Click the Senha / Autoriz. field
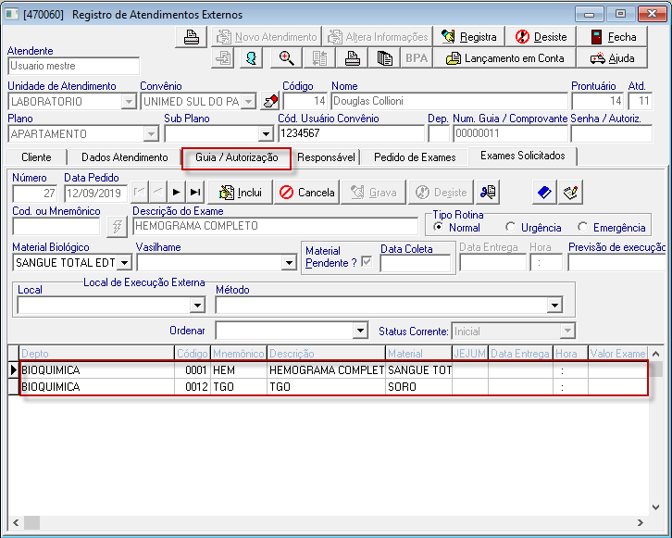Image resolution: width=672 pixels, height=538 pixels. coord(612,133)
